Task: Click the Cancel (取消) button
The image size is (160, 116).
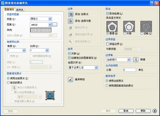Action: coord(126,111)
